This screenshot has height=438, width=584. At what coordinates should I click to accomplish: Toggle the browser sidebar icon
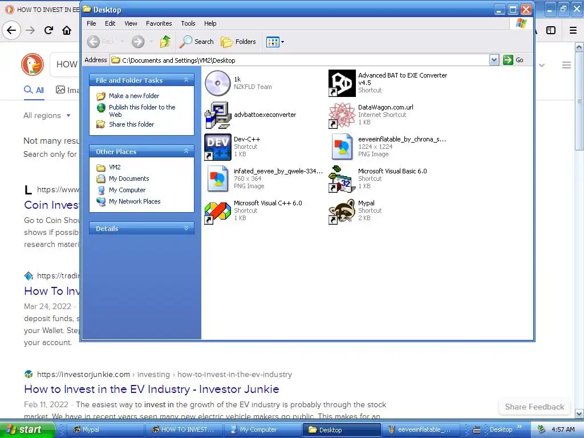click(x=551, y=30)
